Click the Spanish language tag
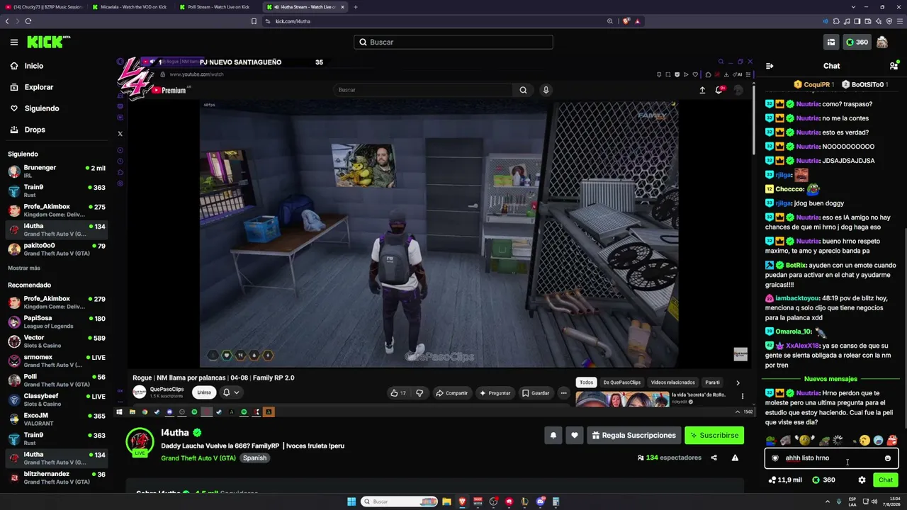907x510 pixels. tap(254, 458)
